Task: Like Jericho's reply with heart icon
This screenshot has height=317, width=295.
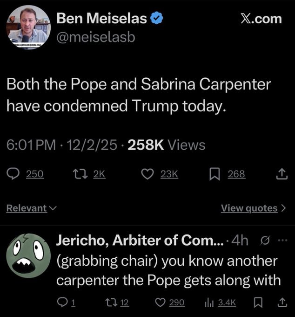Action: click(x=161, y=303)
